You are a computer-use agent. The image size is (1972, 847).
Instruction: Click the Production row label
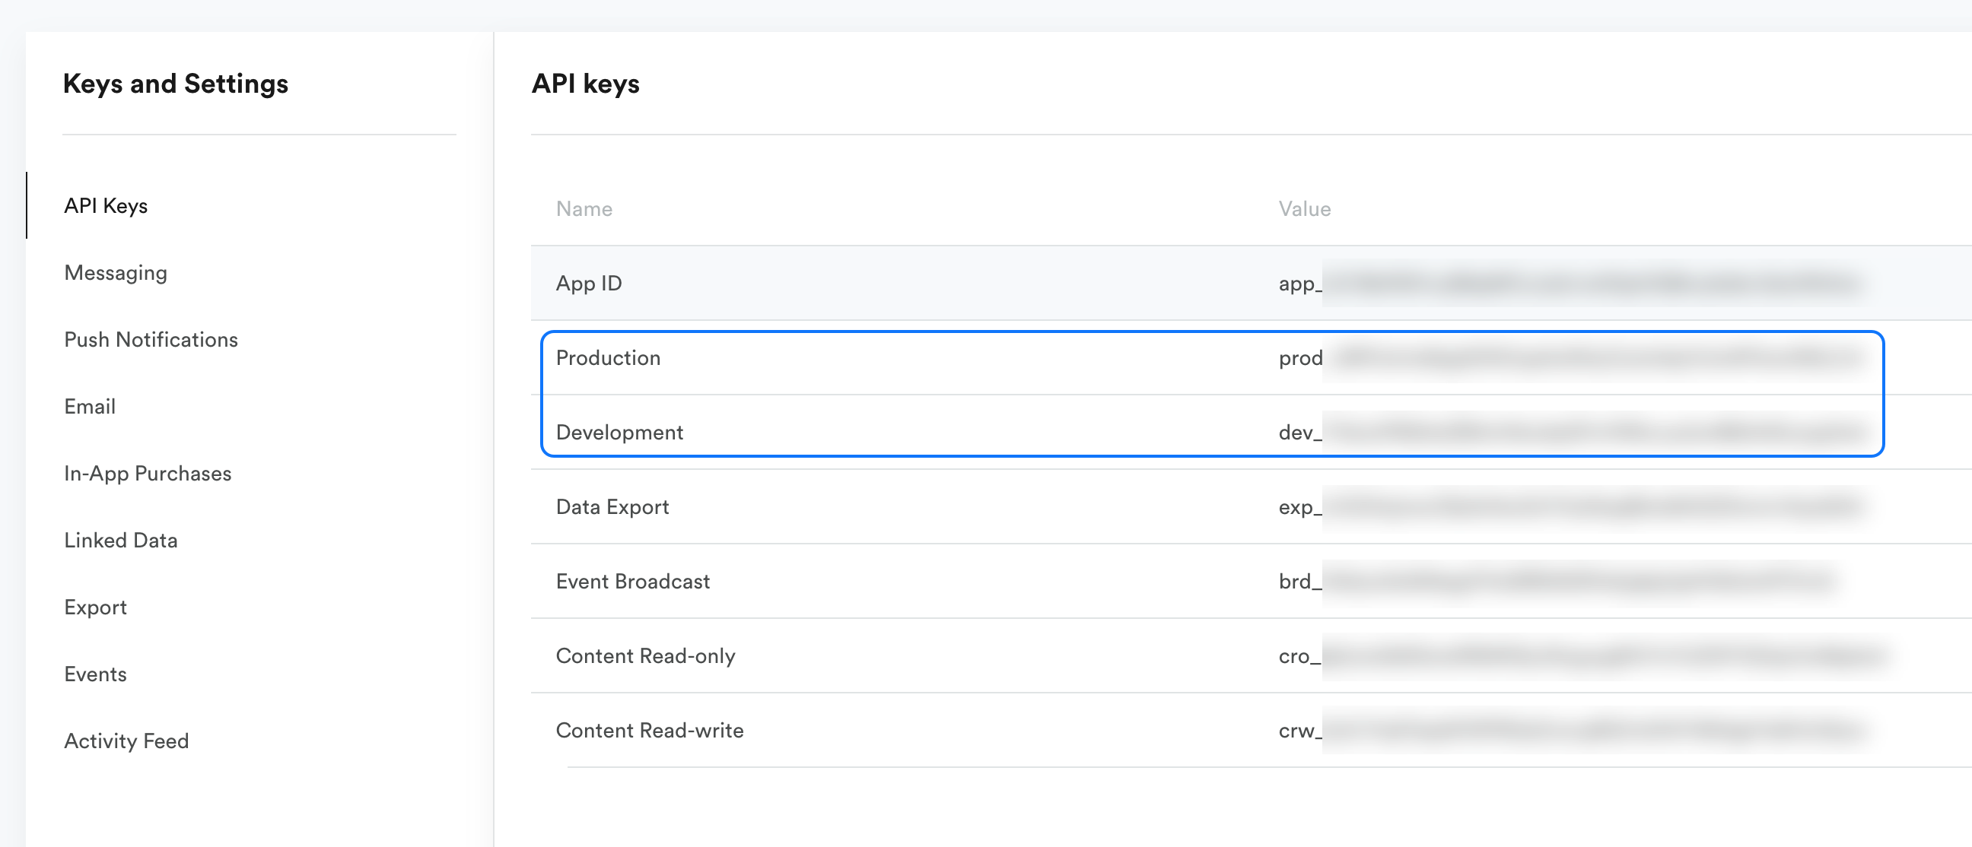[608, 358]
